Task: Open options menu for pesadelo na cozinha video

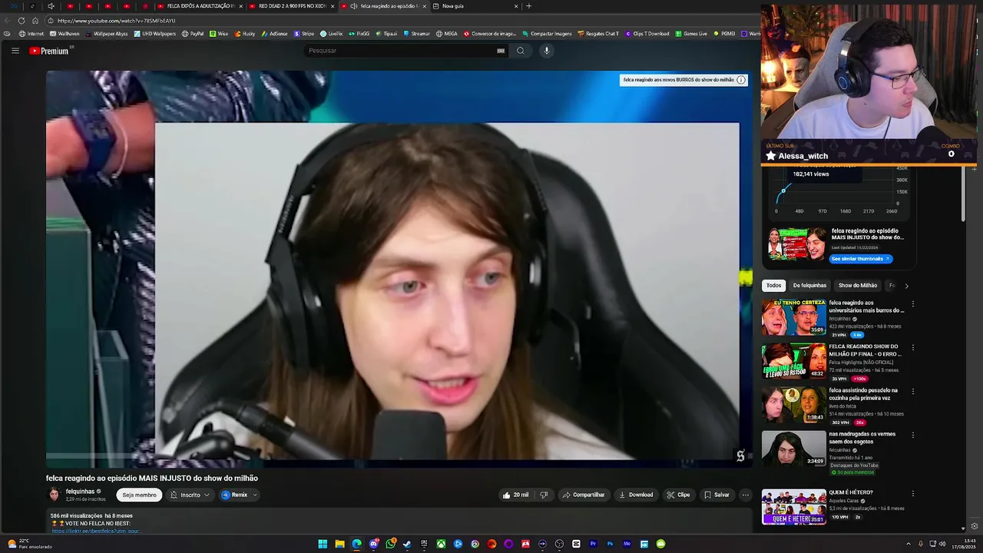Action: click(912, 392)
